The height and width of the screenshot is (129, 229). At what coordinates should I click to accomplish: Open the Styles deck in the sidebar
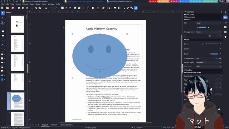coord(226,23)
